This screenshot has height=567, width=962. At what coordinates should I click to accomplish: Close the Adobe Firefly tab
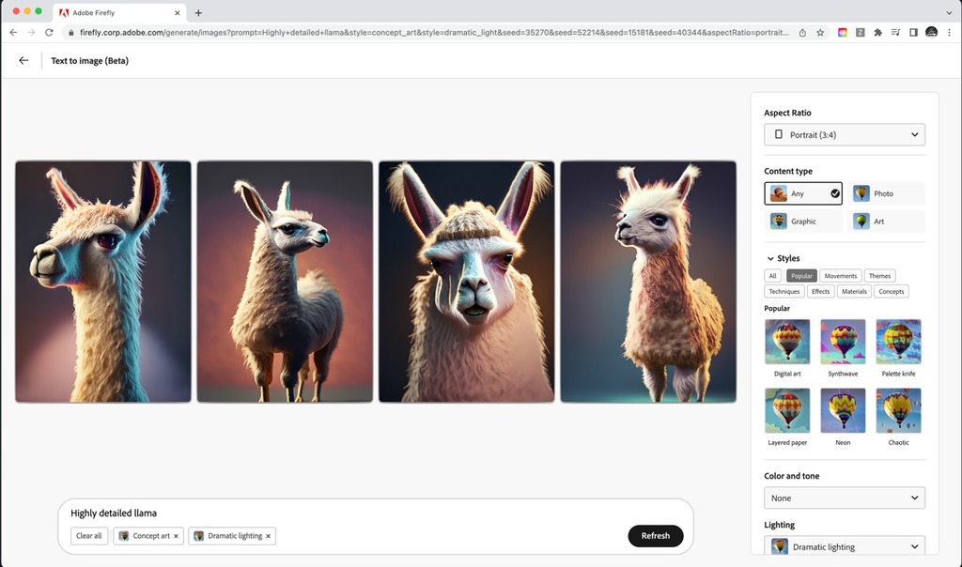point(178,13)
